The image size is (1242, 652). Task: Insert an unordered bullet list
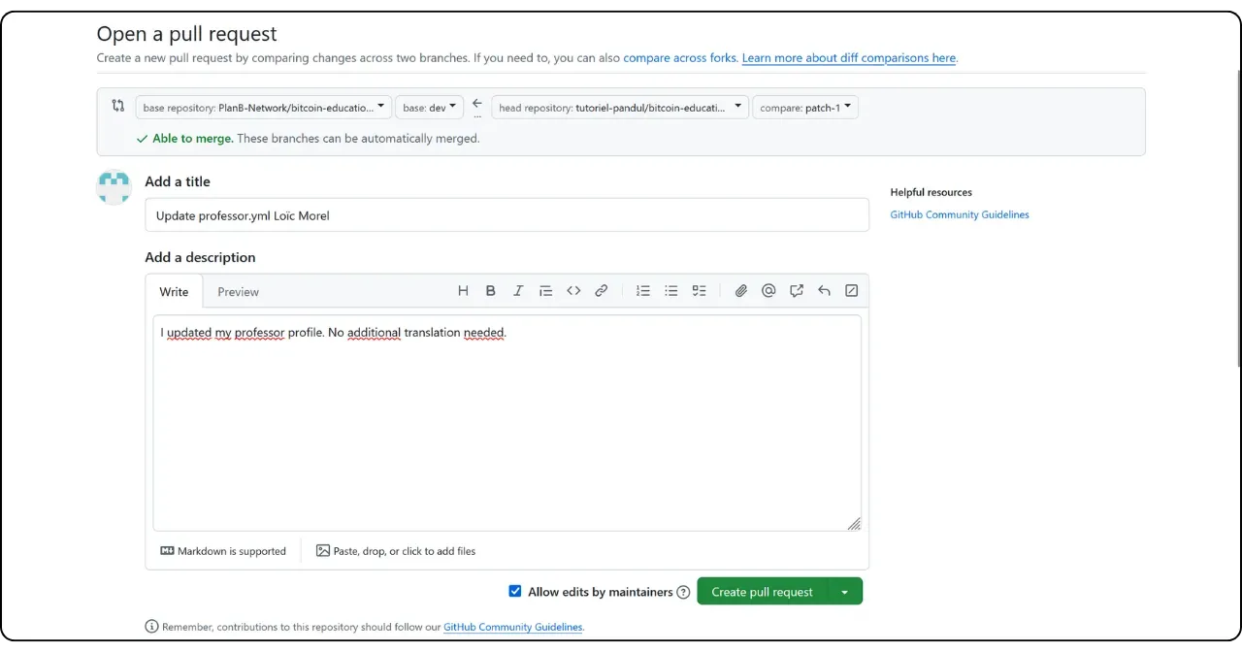click(670, 291)
